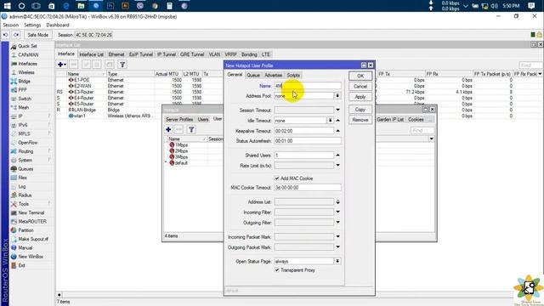Open Bridge sidebar entry
This screenshot has height=306, width=544.
click(x=24, y=82)
